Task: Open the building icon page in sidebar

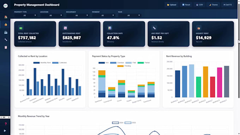Action: tap(6, 32)
